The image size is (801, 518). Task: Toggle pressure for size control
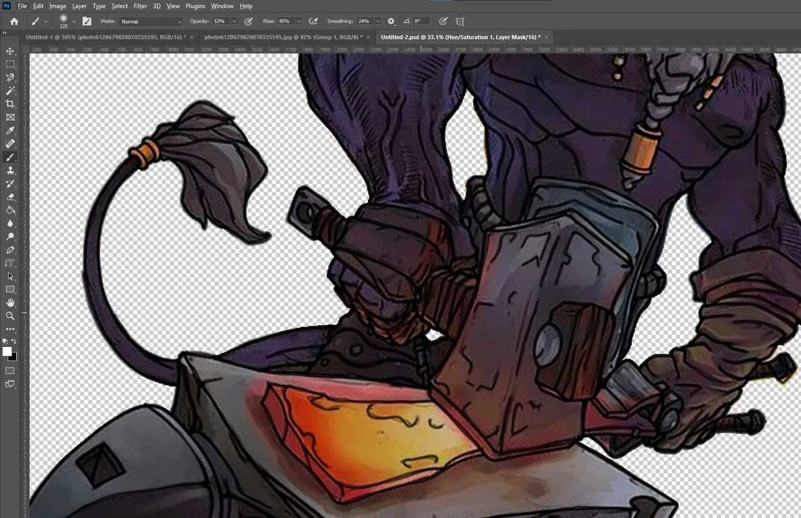point(443,21)
